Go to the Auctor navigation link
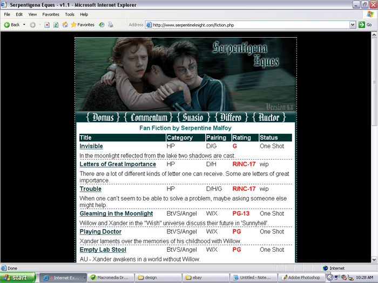The height and width of the screenshot is (283, 378). point(269,118)
